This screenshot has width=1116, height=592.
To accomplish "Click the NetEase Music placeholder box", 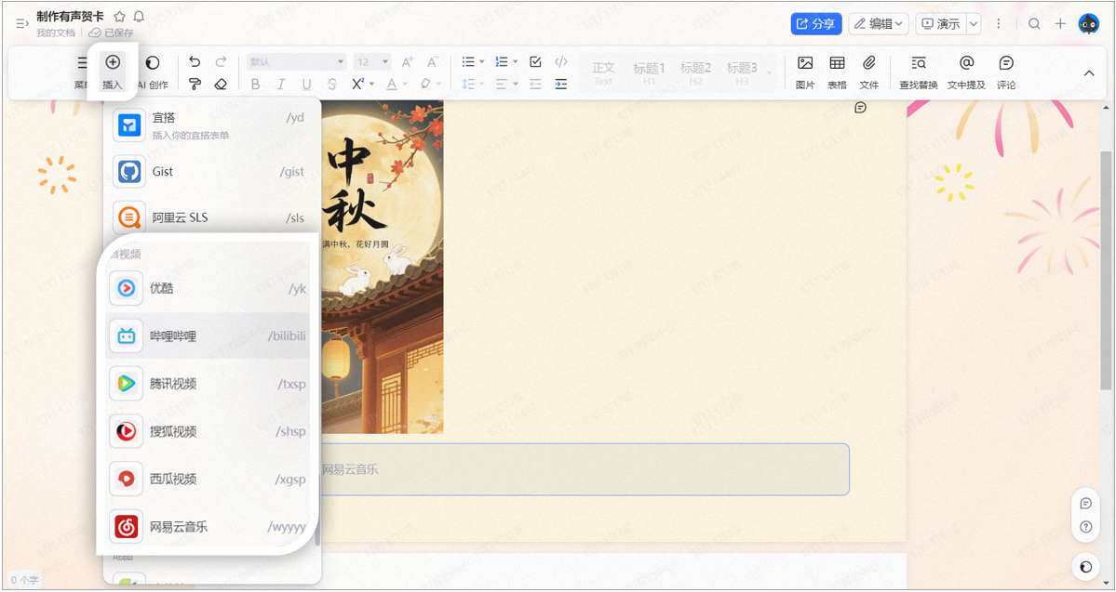I will click(x=585, y=469).
